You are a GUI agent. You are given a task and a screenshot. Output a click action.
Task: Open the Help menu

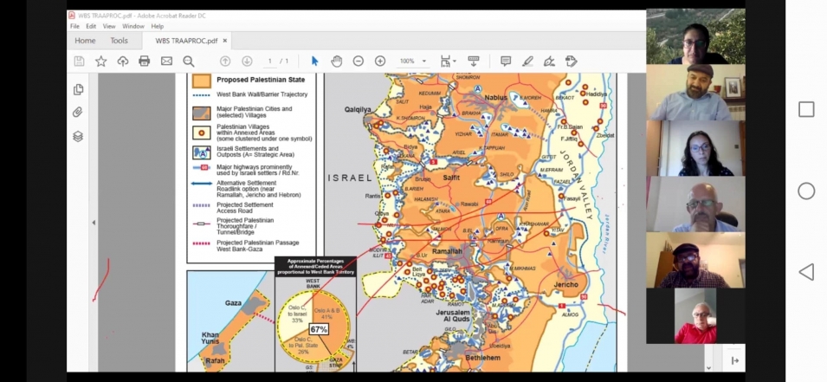point(157,26)
